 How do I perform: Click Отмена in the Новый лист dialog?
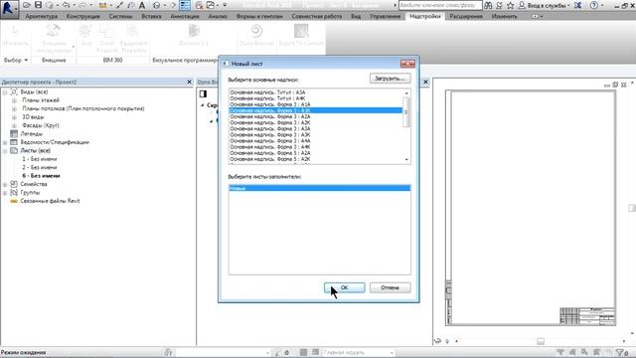pos(390,287)
